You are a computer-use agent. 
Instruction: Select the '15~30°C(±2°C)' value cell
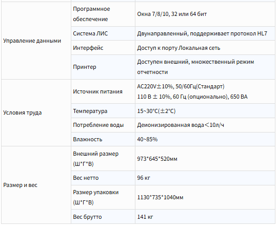(x=205, y=111)
